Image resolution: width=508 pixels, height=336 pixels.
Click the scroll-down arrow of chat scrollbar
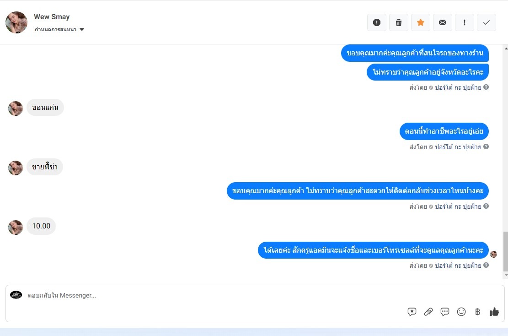click(506, 275)
